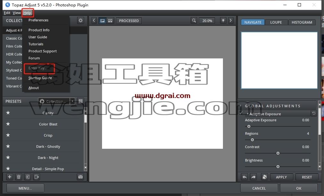324x196 pixels.
Task: Collapse right panel with arrow
Action: coord(231,21)
